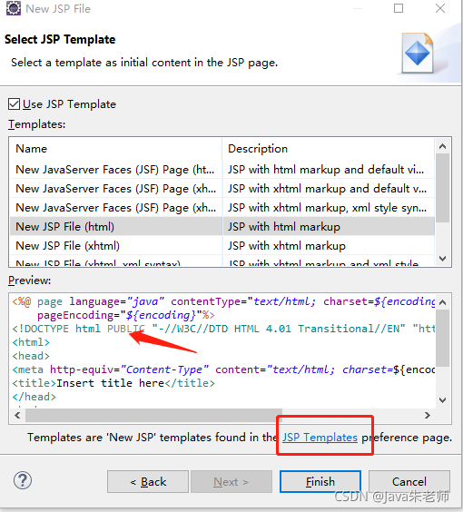
Task: Maximize the New JSP File dialog
Action: [x=399, y=8]
